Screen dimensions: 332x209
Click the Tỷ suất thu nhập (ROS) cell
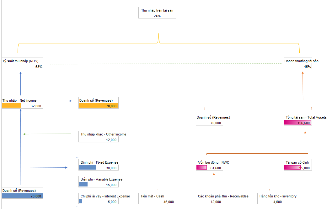pos(22,63)
